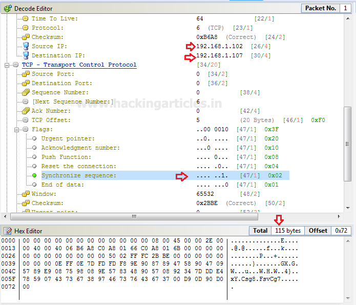Click the Decode Editor panel icon
356x305 pixels.
pyautogui.click(x=8, y=9)
